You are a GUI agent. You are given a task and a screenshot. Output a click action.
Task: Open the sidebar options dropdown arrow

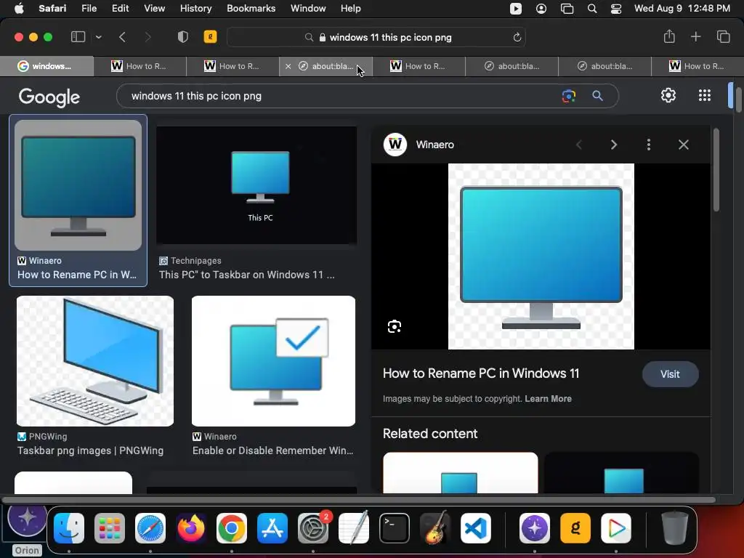[98, 37]
